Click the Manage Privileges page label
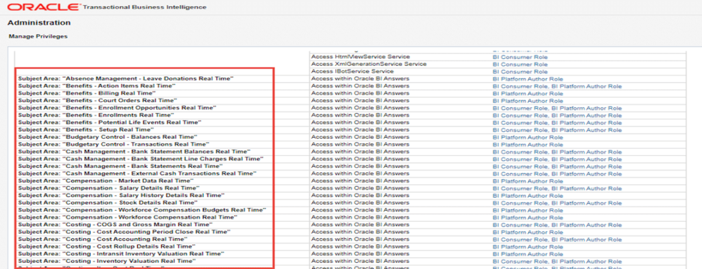702x269 pixels. coord(38,36)
